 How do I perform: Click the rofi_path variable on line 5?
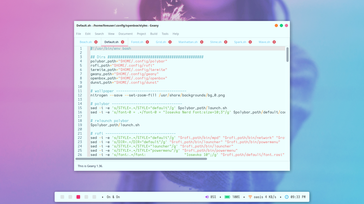coord(100,65)
